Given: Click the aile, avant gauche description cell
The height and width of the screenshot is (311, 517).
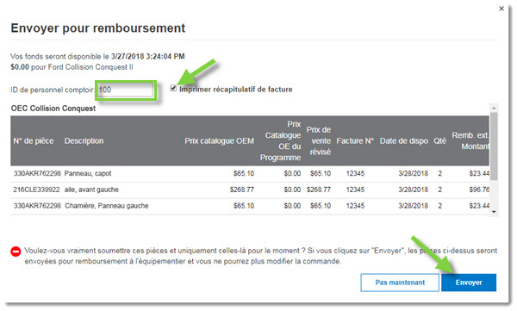Looking at the screenshot, I should coord(91,190).
